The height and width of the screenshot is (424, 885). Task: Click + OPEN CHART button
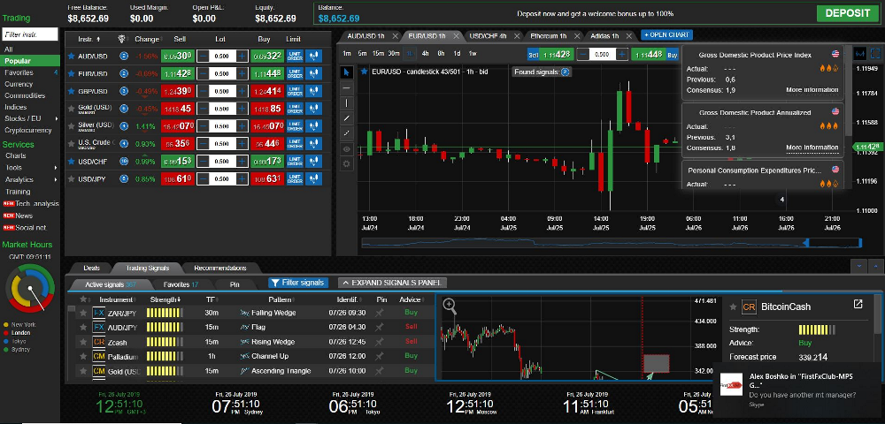click(666, 35)
